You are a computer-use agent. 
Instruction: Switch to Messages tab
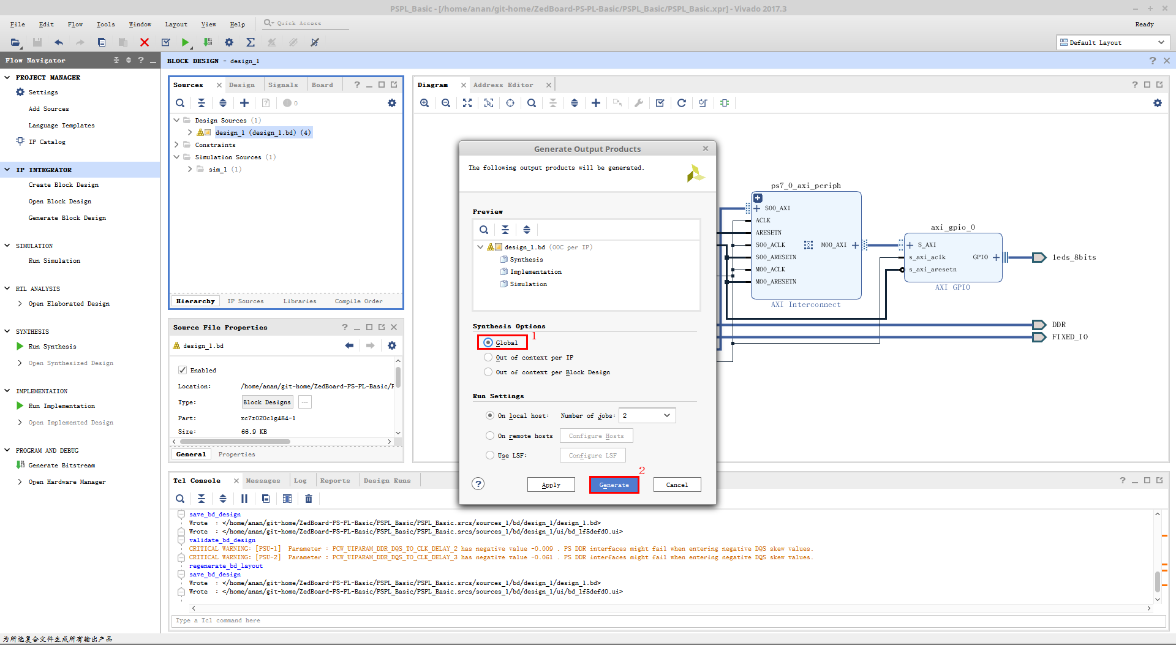(x=263, y=480)
